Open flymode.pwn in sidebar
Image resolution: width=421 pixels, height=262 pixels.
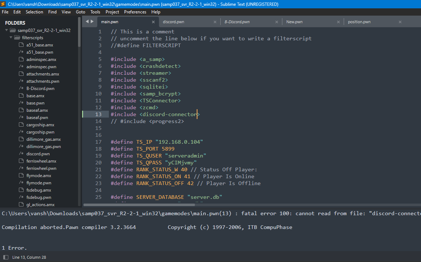(x=39, y=183)
